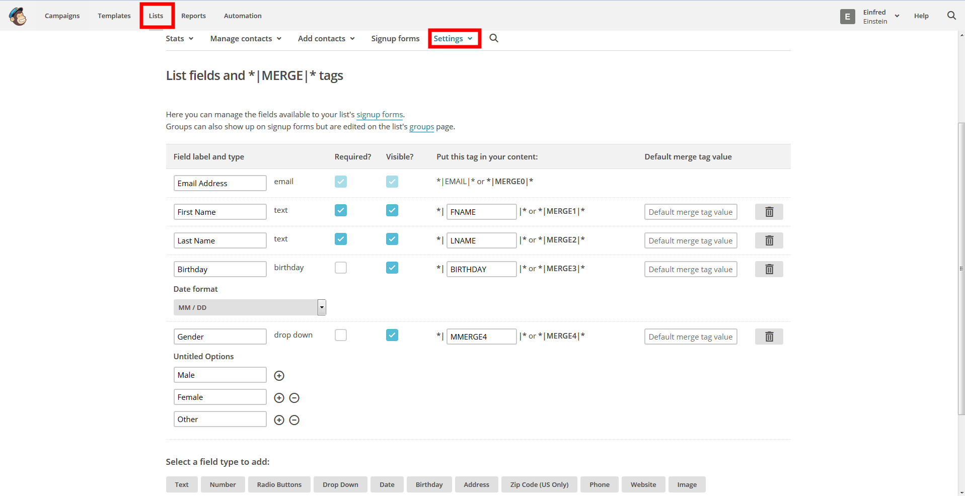
Task: Check Required for Birthday
Action: click(341, 268)
